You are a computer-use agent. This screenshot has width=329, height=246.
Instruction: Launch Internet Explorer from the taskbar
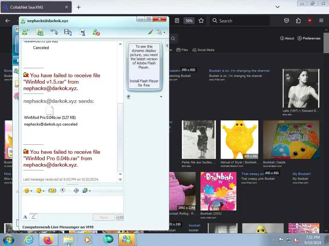(x=29, y=240)
